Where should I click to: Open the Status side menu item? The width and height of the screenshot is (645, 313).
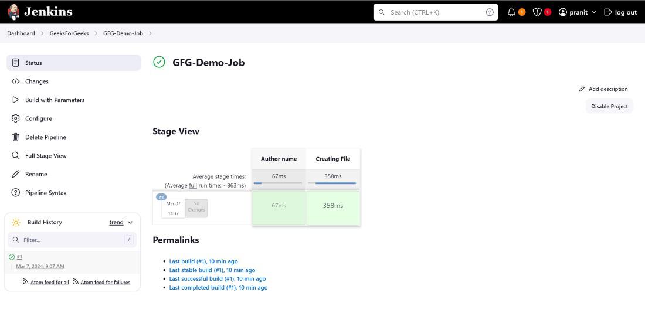(x=74, y=63)
